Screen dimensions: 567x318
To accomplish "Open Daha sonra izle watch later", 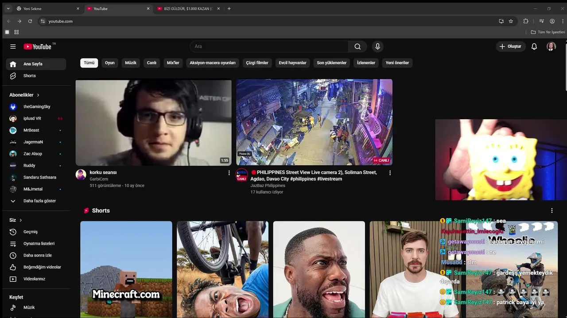I will [x=36, y=255].
